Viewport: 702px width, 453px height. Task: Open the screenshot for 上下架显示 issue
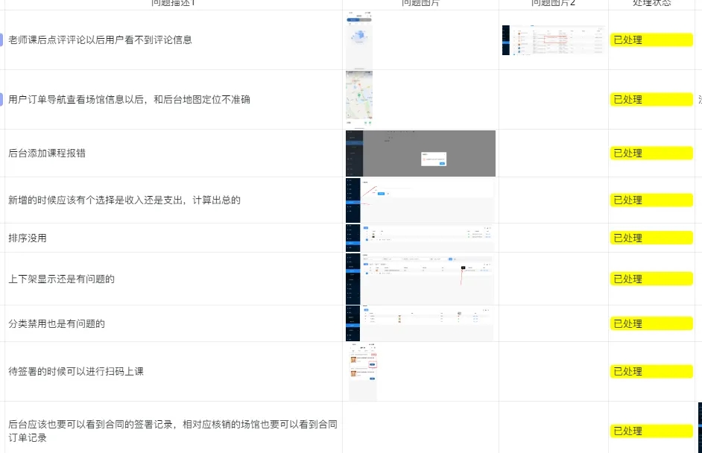click(420, 279)
